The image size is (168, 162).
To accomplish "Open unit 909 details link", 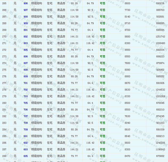I will click(x=26, y=23).
